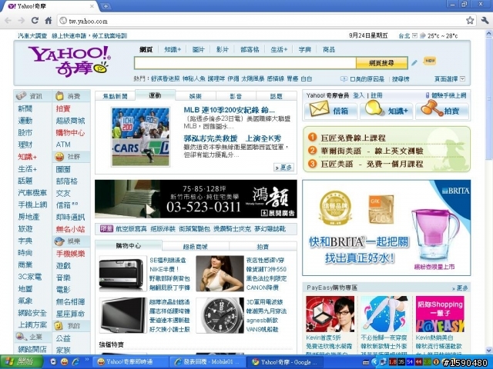This screenshot has width=493, height=369.
Task: Click the Yahoo! 奇摩 logo
Action: pos(69,61)
